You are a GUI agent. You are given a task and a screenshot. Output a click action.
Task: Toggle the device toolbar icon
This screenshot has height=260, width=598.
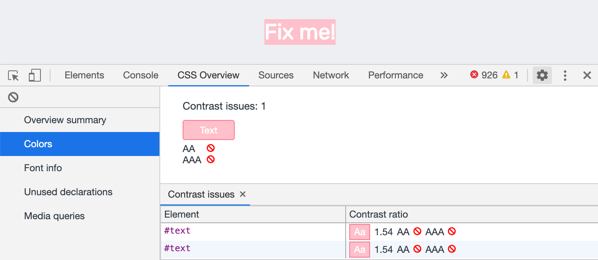[35, 75]
